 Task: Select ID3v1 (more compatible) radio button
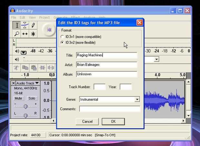pos(62,37)
